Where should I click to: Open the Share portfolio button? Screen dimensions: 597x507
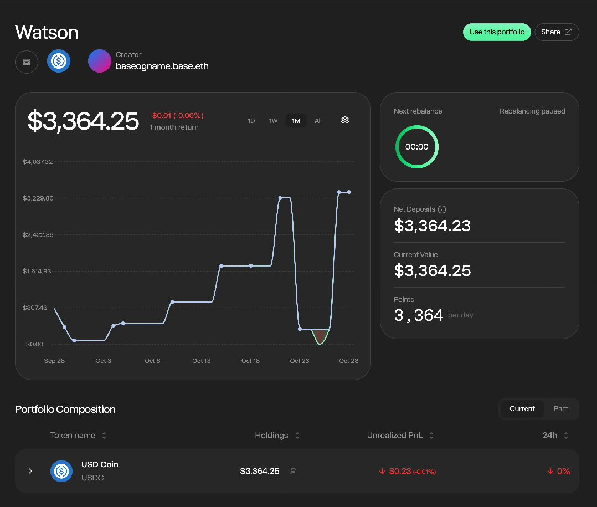click(557, 32)
